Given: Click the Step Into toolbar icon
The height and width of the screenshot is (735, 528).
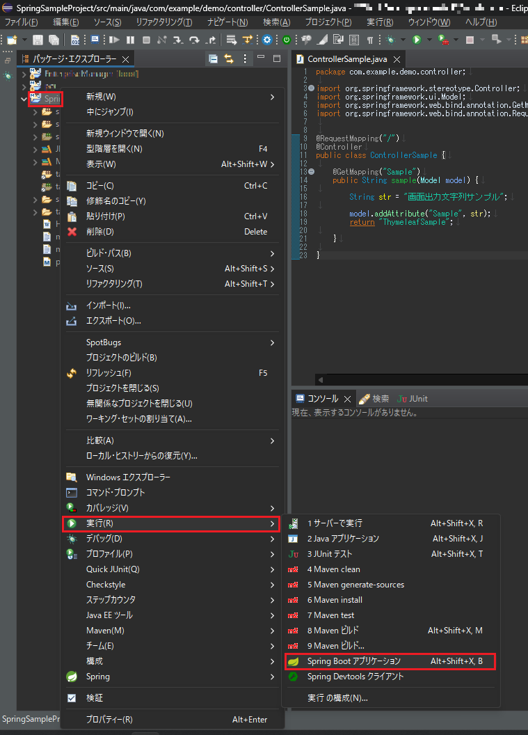Looking at the screenshot, I should click(178, 40).
